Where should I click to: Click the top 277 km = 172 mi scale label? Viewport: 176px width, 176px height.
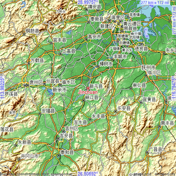coord(155,2)
